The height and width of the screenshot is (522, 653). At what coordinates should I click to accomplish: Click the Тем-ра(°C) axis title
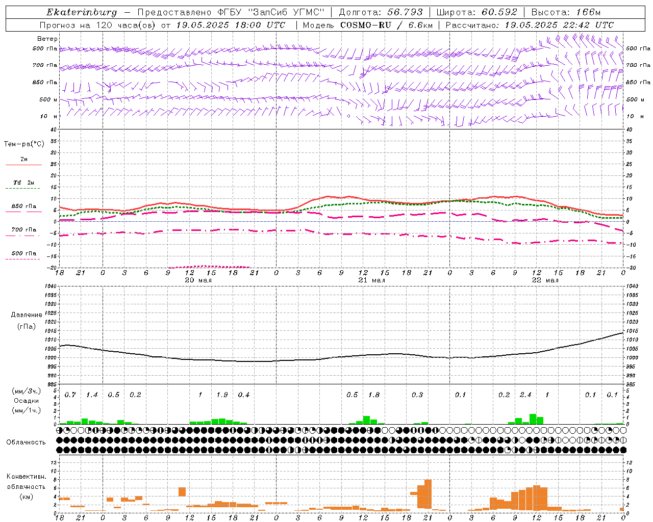coord(24,144)
